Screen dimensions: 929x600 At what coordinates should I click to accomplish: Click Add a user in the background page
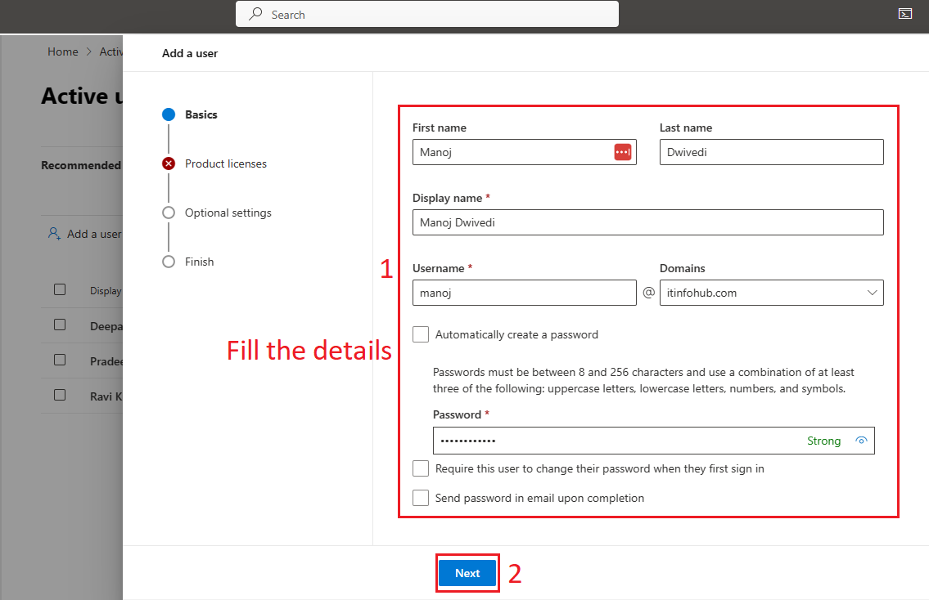(x=93, y=235)
